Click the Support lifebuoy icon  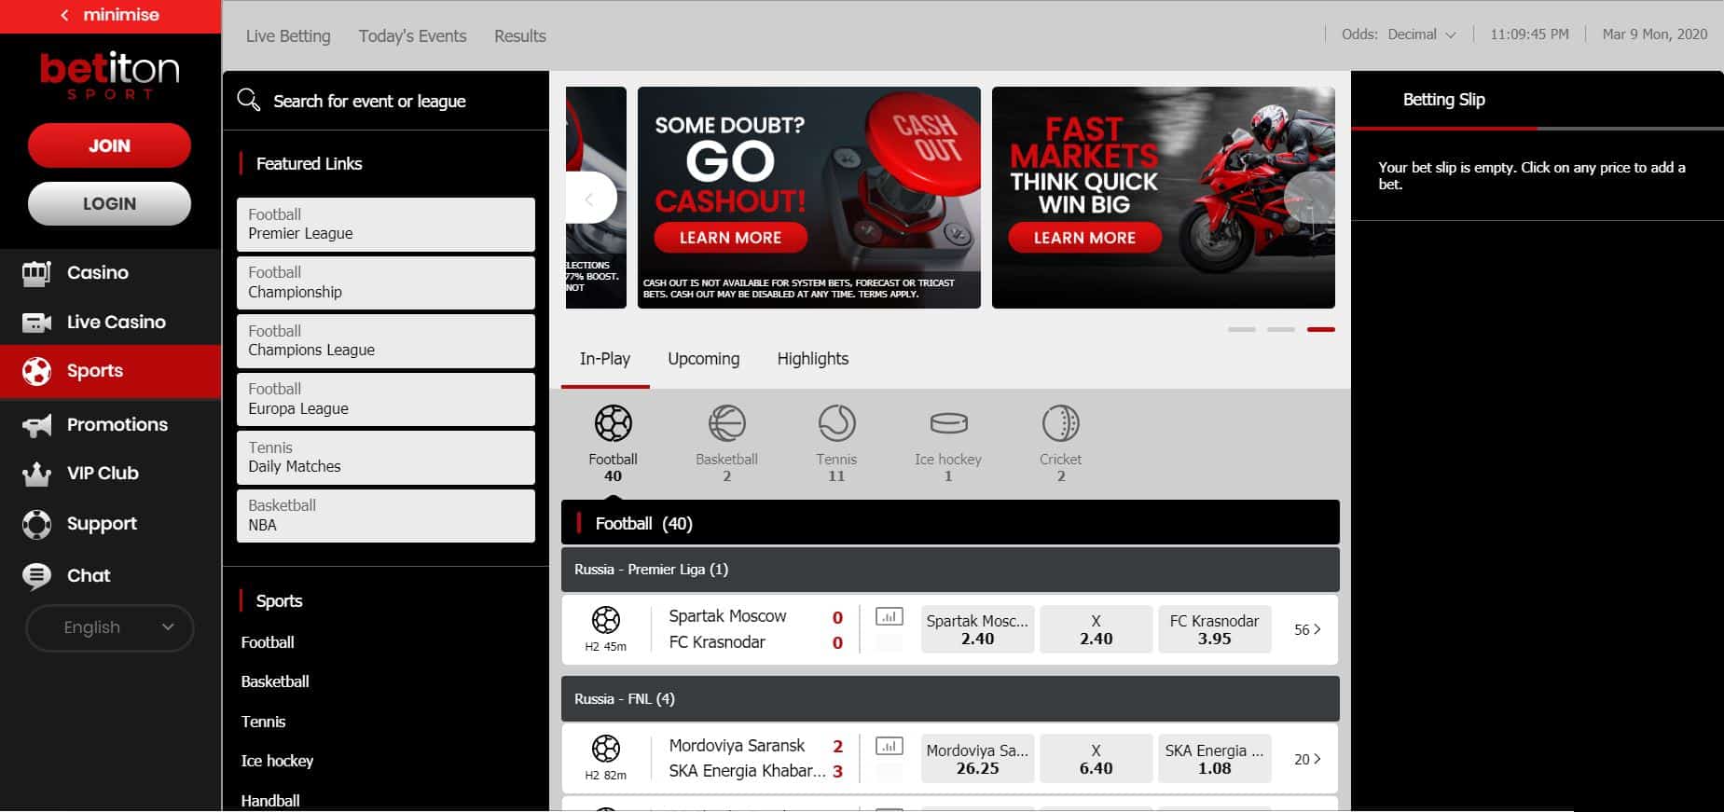[x=36, y=524]
